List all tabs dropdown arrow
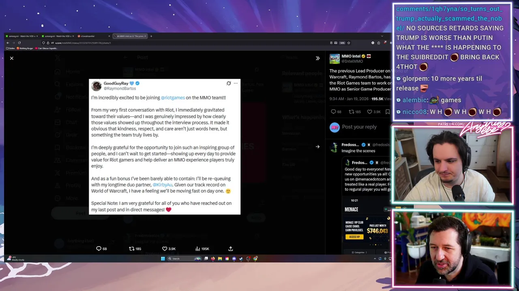 click(x=382, y=36)
